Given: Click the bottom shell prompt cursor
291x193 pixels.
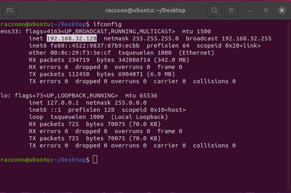Looking at the screenshot, I should 95,160.
